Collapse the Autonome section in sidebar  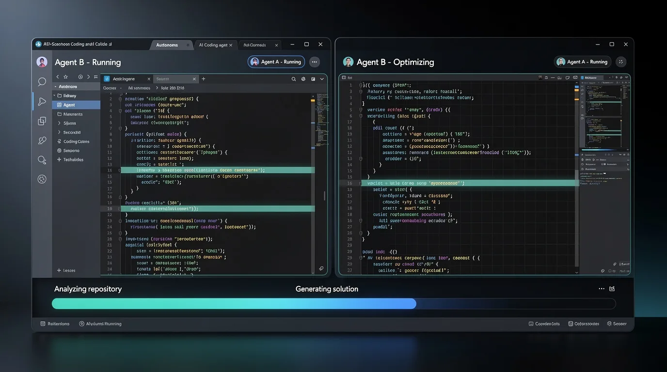[x=55, y=87]
